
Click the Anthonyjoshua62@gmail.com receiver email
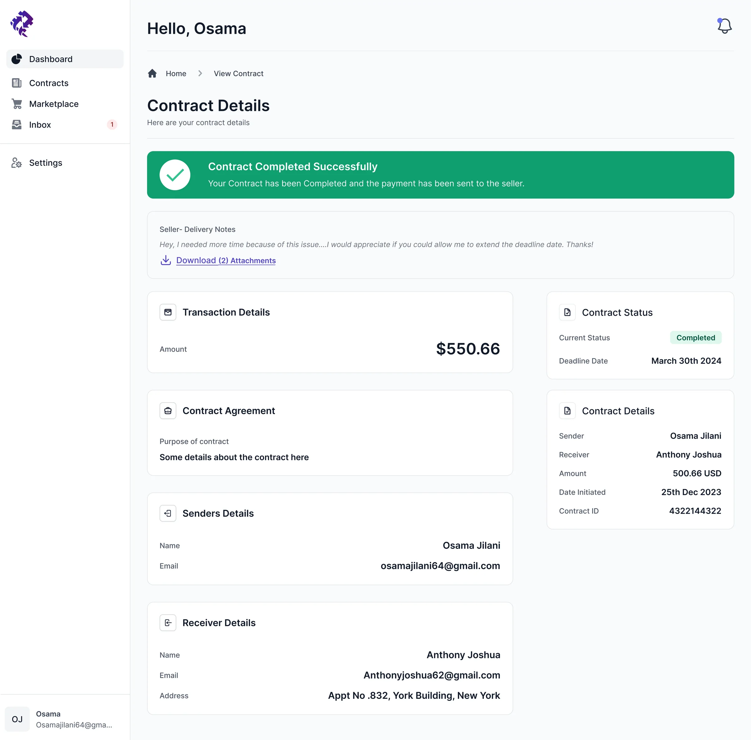tap(432, 675)
